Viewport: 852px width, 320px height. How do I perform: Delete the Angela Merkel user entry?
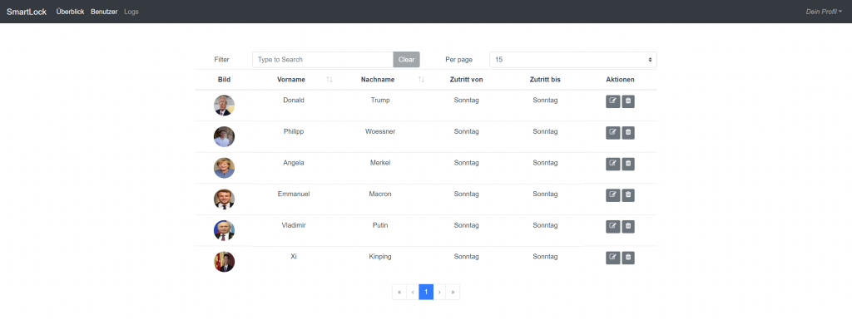coord(628,164)
